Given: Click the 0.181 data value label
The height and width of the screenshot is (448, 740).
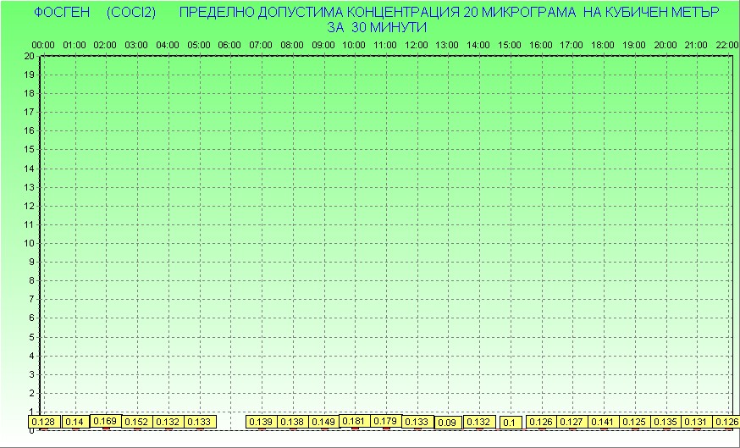Looking at the screenshot, I should tap(354, 421).
